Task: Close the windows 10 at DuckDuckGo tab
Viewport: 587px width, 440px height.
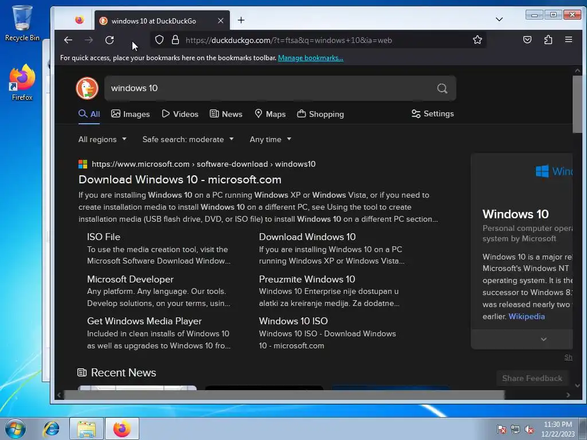Action: pos(221,21)
